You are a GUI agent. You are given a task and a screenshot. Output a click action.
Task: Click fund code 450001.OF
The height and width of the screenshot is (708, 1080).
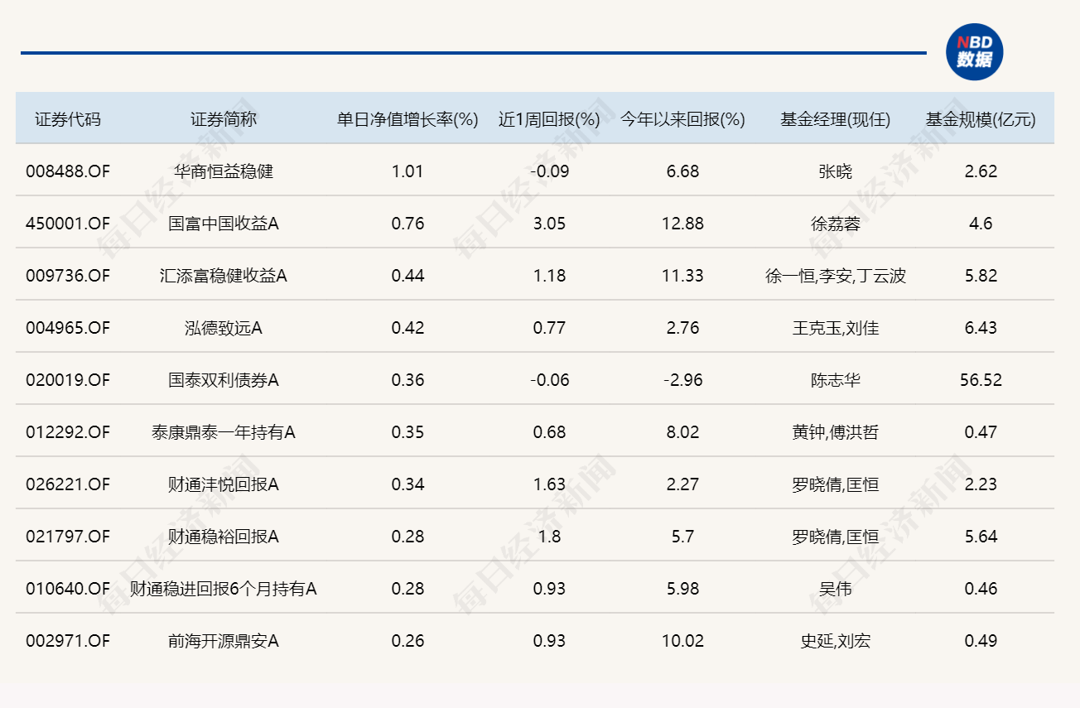click(x=68, y=224)
